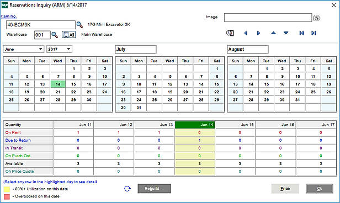
Task: Click the July month name field
Action: tap(136, 50)
